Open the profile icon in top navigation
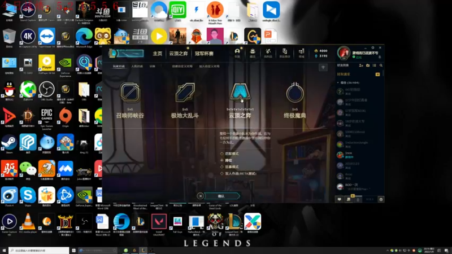This screenshot has height=254, width=452. tap(237, 52)
